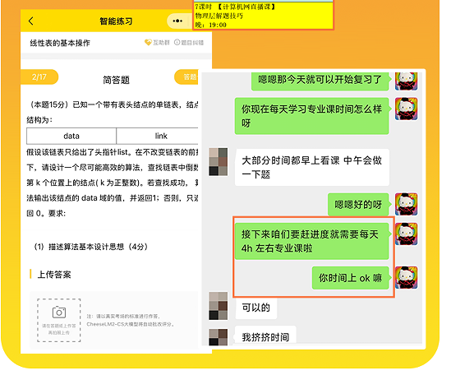This screenshot has height=375, width=451.
Task: Select the 上传答案 heading
Action: point(54,275)
